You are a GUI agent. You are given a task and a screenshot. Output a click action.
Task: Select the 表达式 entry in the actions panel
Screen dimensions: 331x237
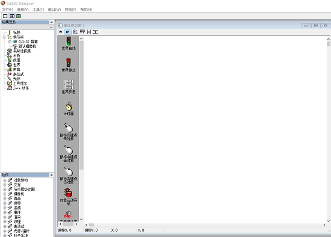click(x=19, y=226)
